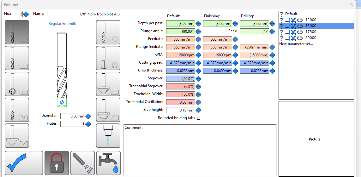Select the tapered endmill tool type
361x177 pixels.
(x=17, y=110)
